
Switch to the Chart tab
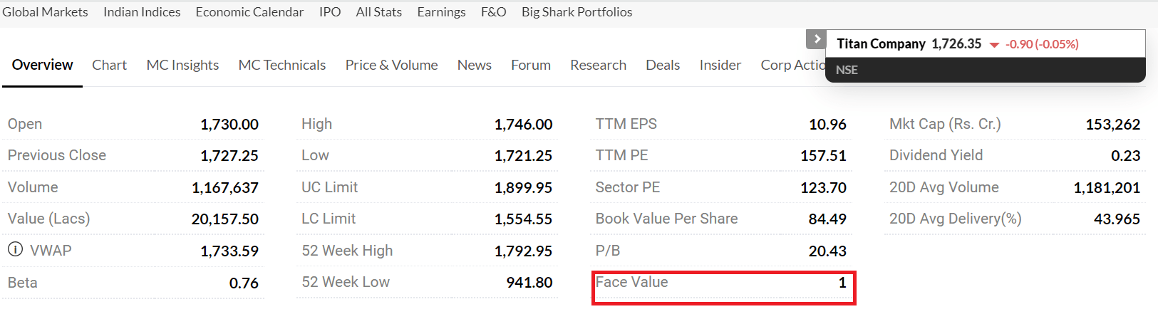109,65
